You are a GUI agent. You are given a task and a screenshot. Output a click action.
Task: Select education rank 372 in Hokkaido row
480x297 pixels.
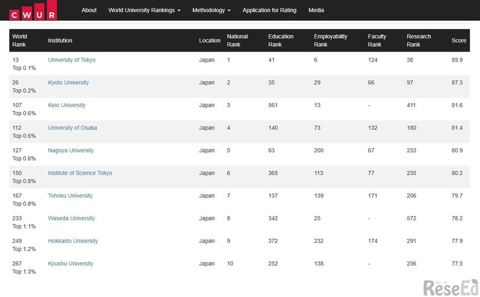pos(273,241)
